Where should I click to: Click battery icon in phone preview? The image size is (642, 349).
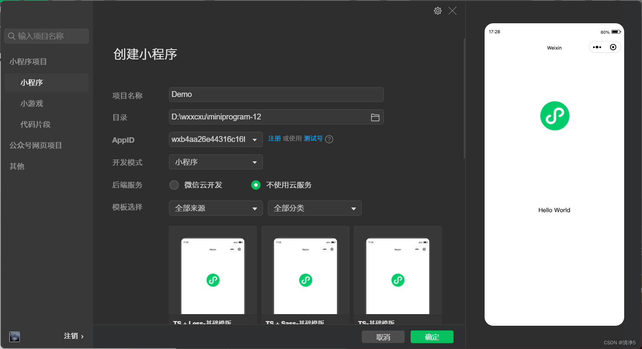pyautogui.click(x=616, y=32)
